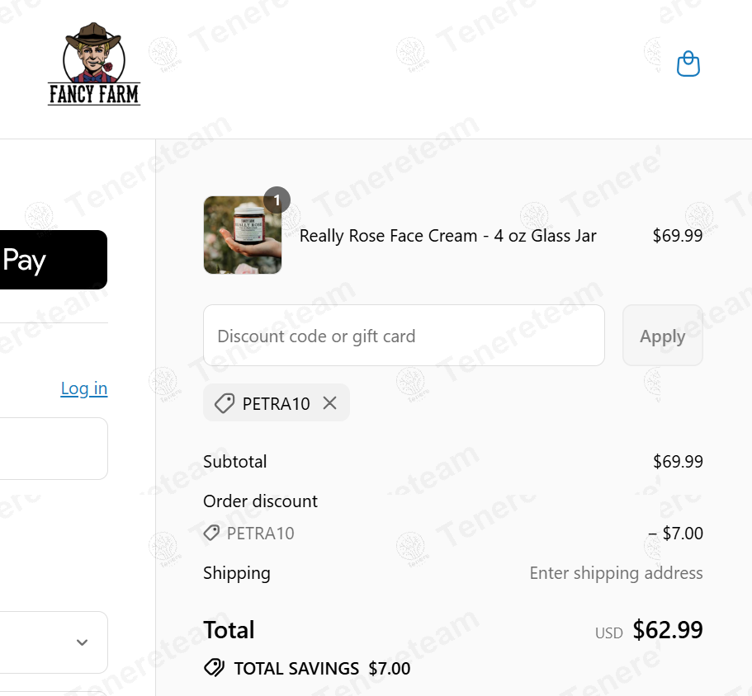Open the shopping bag cart icon

coord(688,63)
